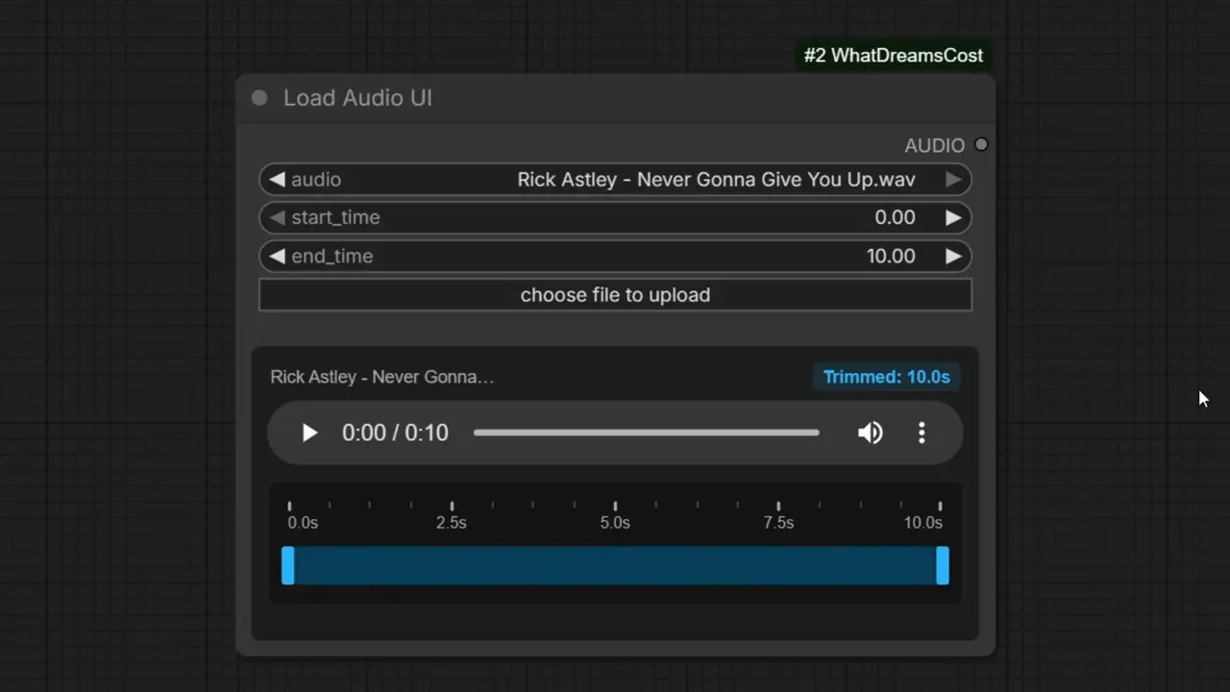Click the right trim handle at 10.0s
This screenshot has height=692, width=1230.
[x=943, y=565]
